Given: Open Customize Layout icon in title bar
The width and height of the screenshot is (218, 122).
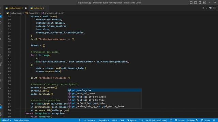Looking at the screenshot, I should coord(204,3).
